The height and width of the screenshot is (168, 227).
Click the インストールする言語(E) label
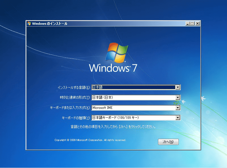coord(74,88)
